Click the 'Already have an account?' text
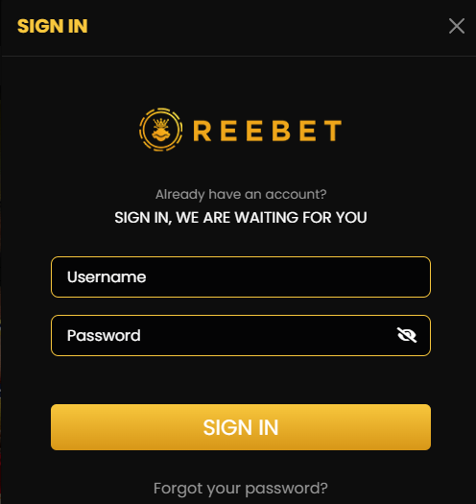Screen dimensions: 476x504 point(241,195)
